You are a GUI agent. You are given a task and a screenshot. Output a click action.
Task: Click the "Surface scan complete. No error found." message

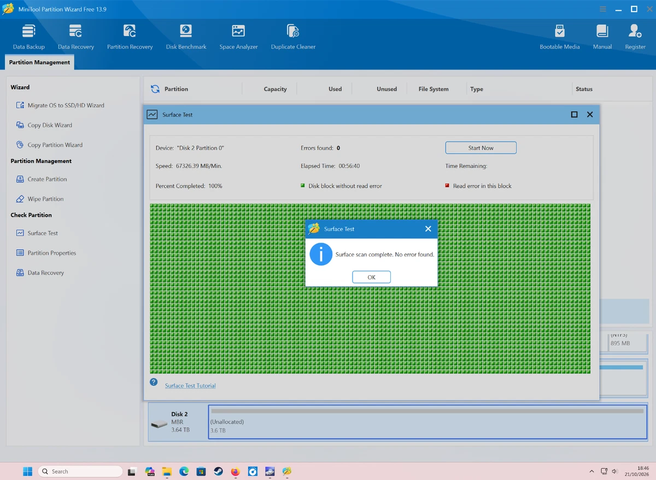coord(385,254)
